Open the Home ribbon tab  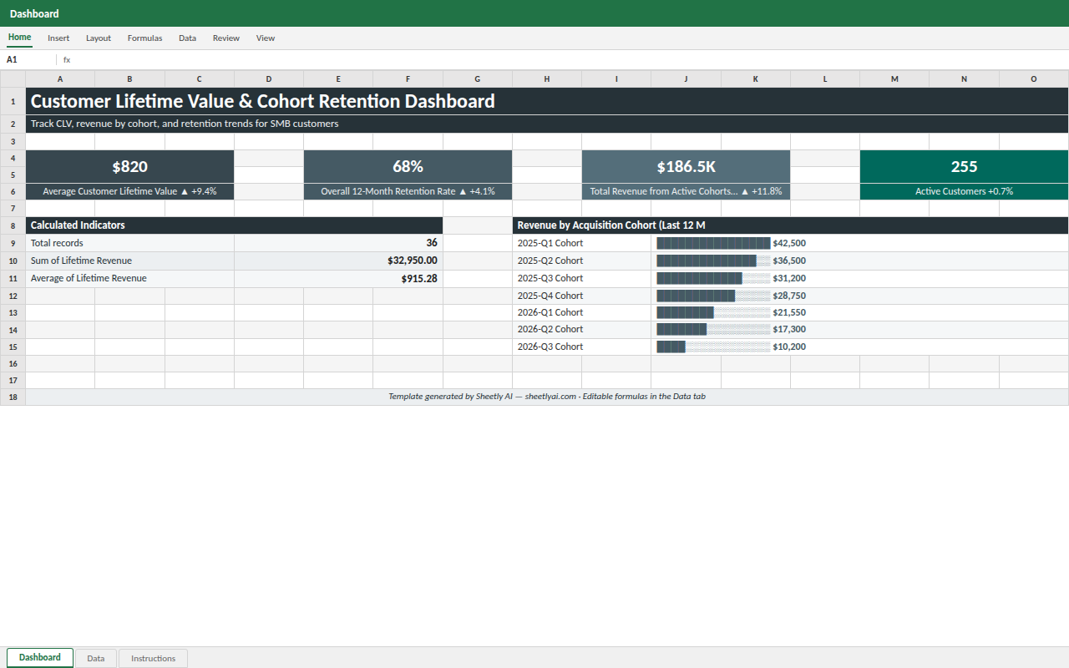click(x=19, y=38)
